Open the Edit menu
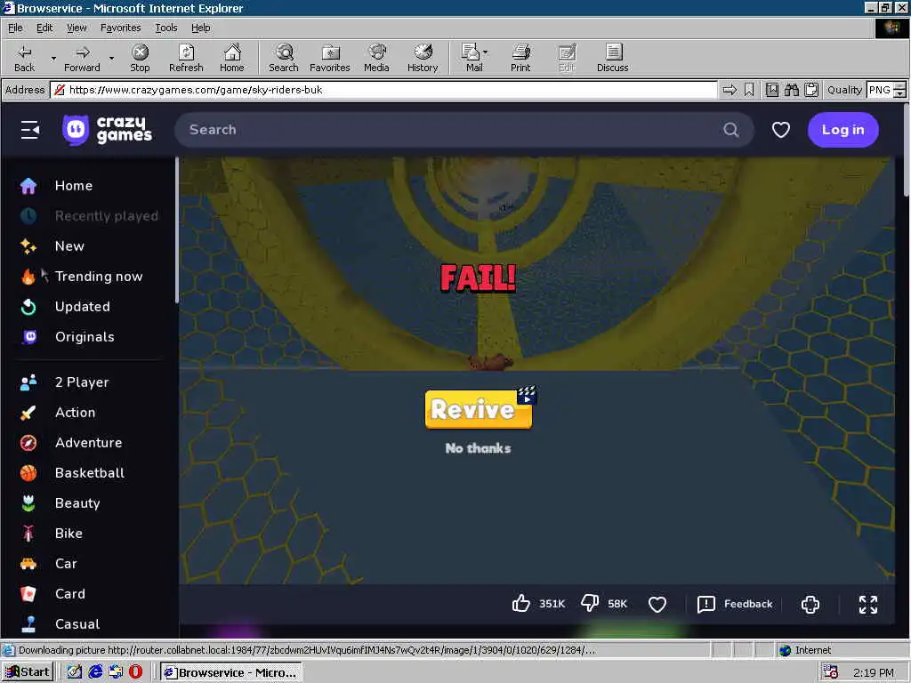 pos(44,28)
